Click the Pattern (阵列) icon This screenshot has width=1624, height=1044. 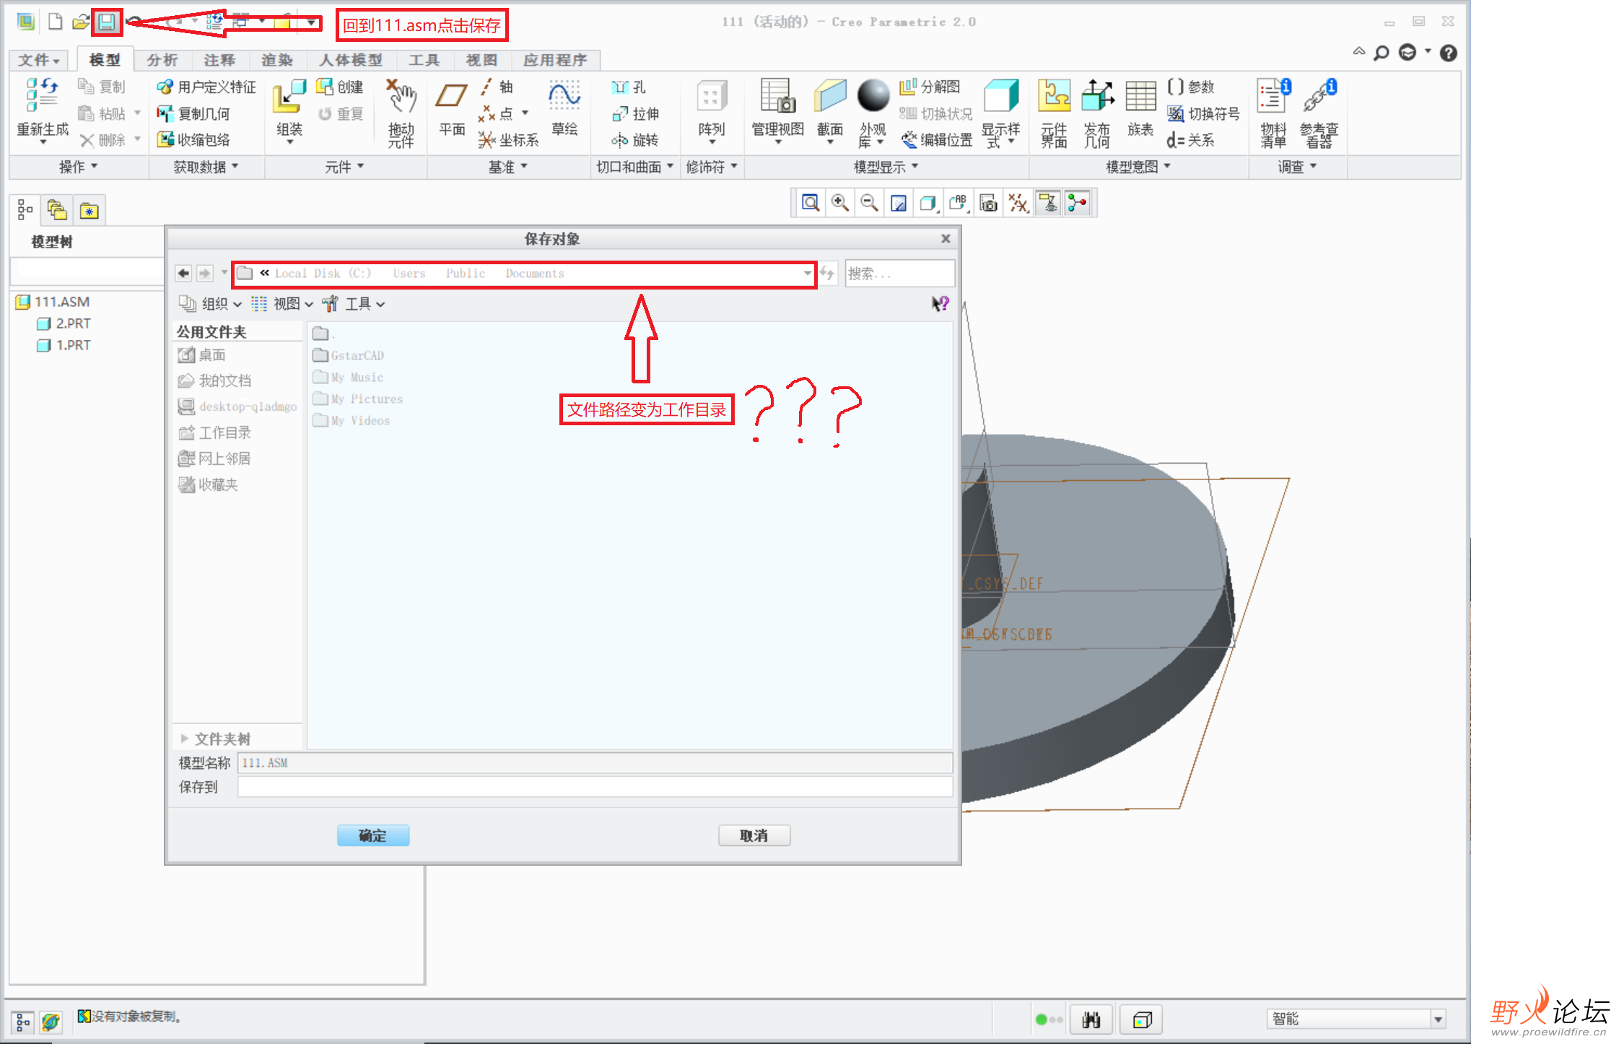[711, 96]
